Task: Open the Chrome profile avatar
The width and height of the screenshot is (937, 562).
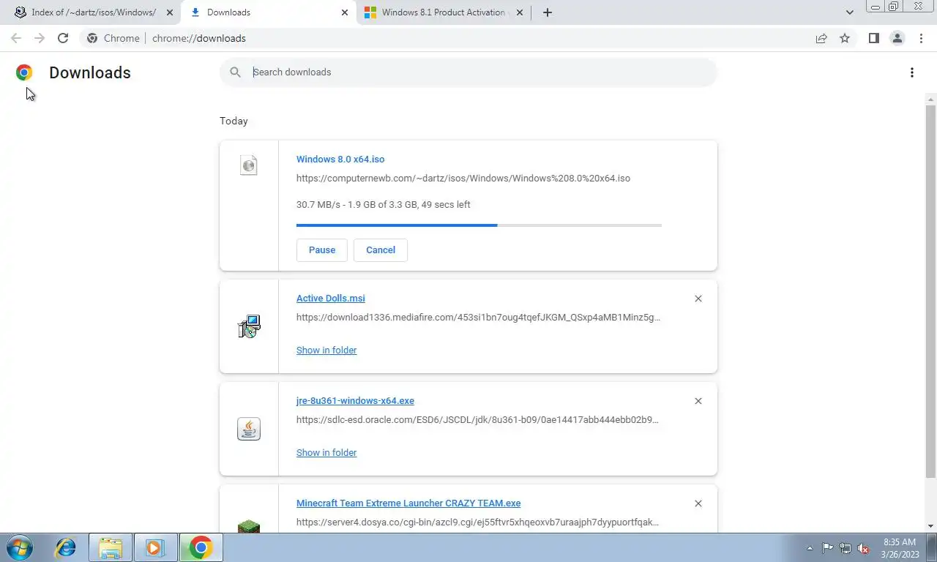Action: (897, 38)
